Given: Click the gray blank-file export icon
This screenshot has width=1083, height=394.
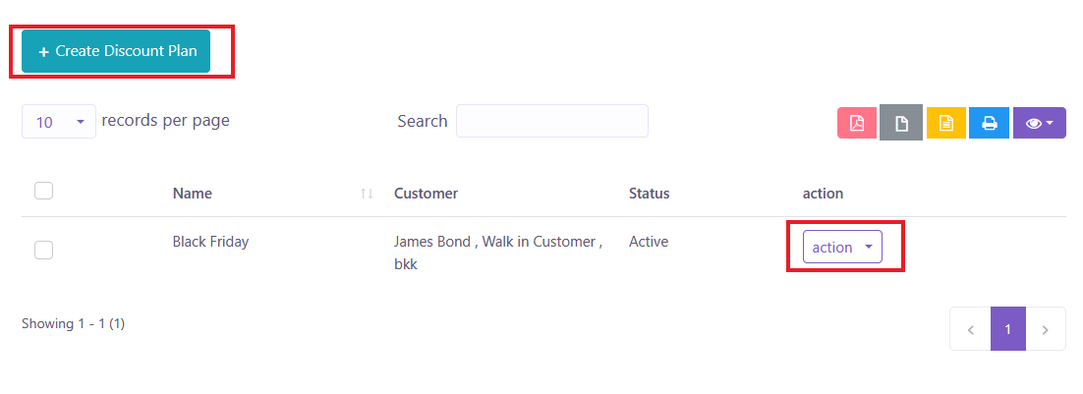Looking at the screenshot, I should [901, 123].
